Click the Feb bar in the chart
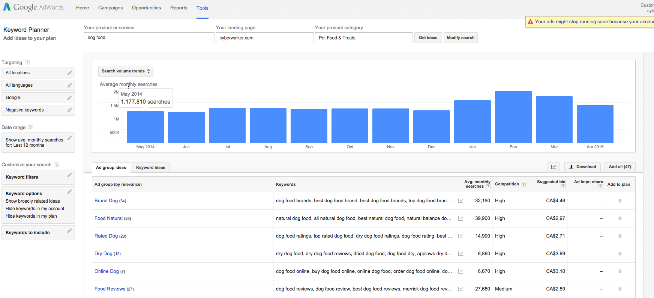Viewport: 654px width, 298px height. pyautogui.click(x=513, y=117)
